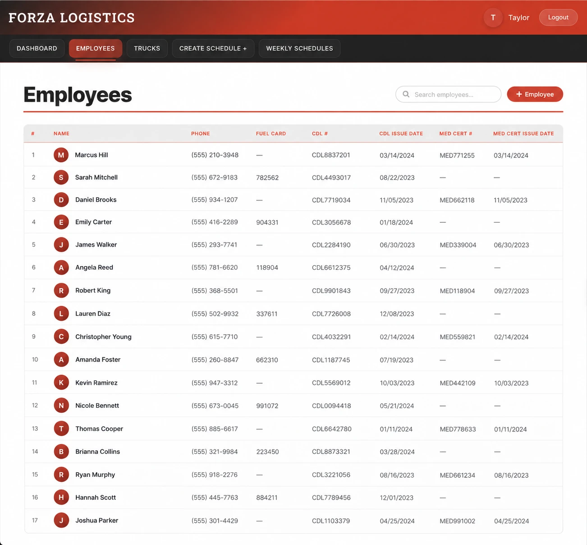
Task: Click Marcus Hill's M avatar
Action: pos(61,155)
